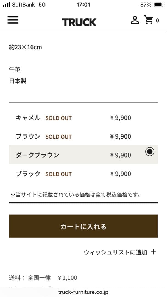
Task: Tap the truck-furniture.co.jp address bar
Action: 83,292
